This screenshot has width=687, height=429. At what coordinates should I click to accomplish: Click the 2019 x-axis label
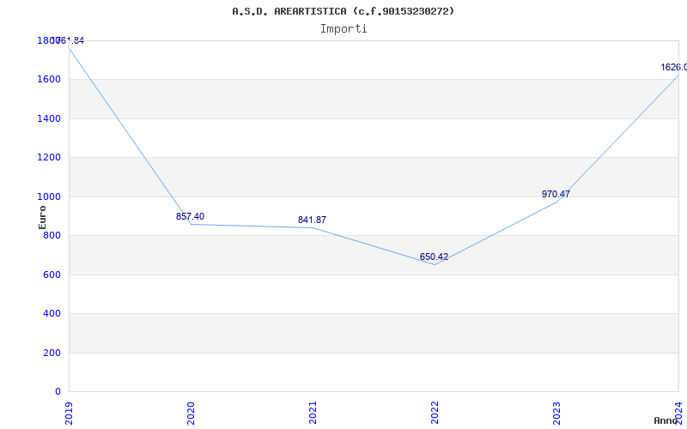[69, 413]
